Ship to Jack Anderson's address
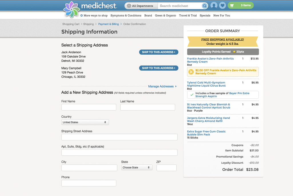This screenshot has width=293, height=196. [x=159, y=52]
